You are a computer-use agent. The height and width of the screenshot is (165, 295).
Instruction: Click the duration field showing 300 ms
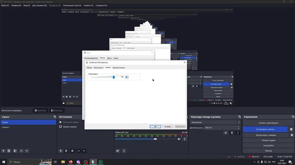pos(220,128)
